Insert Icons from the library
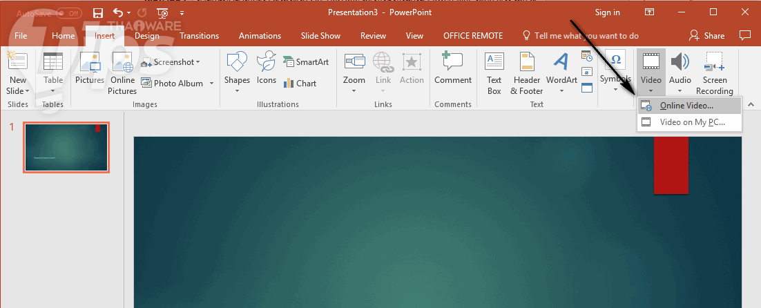This screenshot has height=308, width=761. pos(267,69)
